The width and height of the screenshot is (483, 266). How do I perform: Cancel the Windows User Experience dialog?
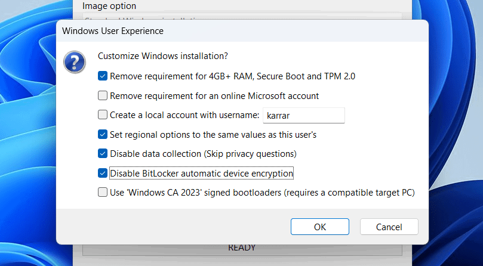[x=389, y=227]
